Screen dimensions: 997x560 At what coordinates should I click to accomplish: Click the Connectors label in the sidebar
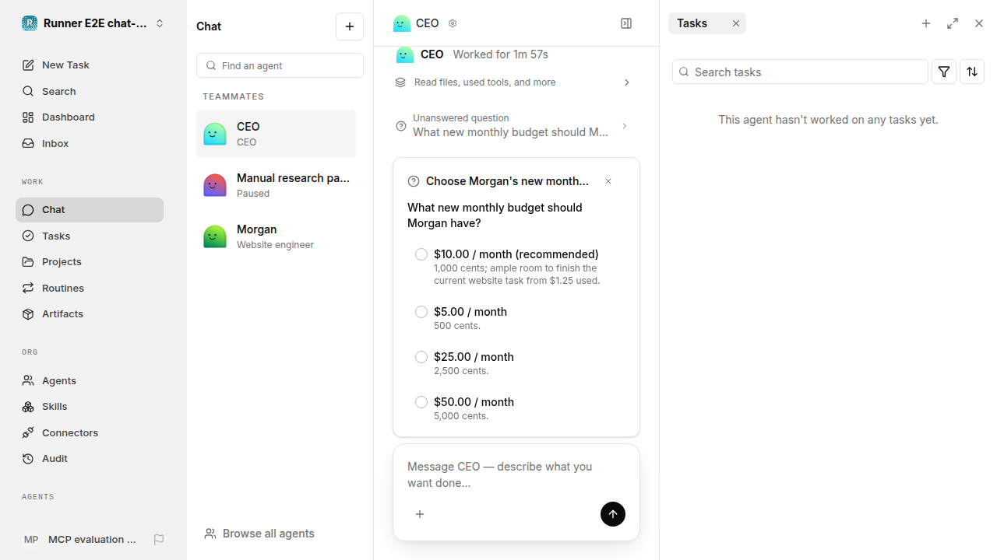coord(70,432)
